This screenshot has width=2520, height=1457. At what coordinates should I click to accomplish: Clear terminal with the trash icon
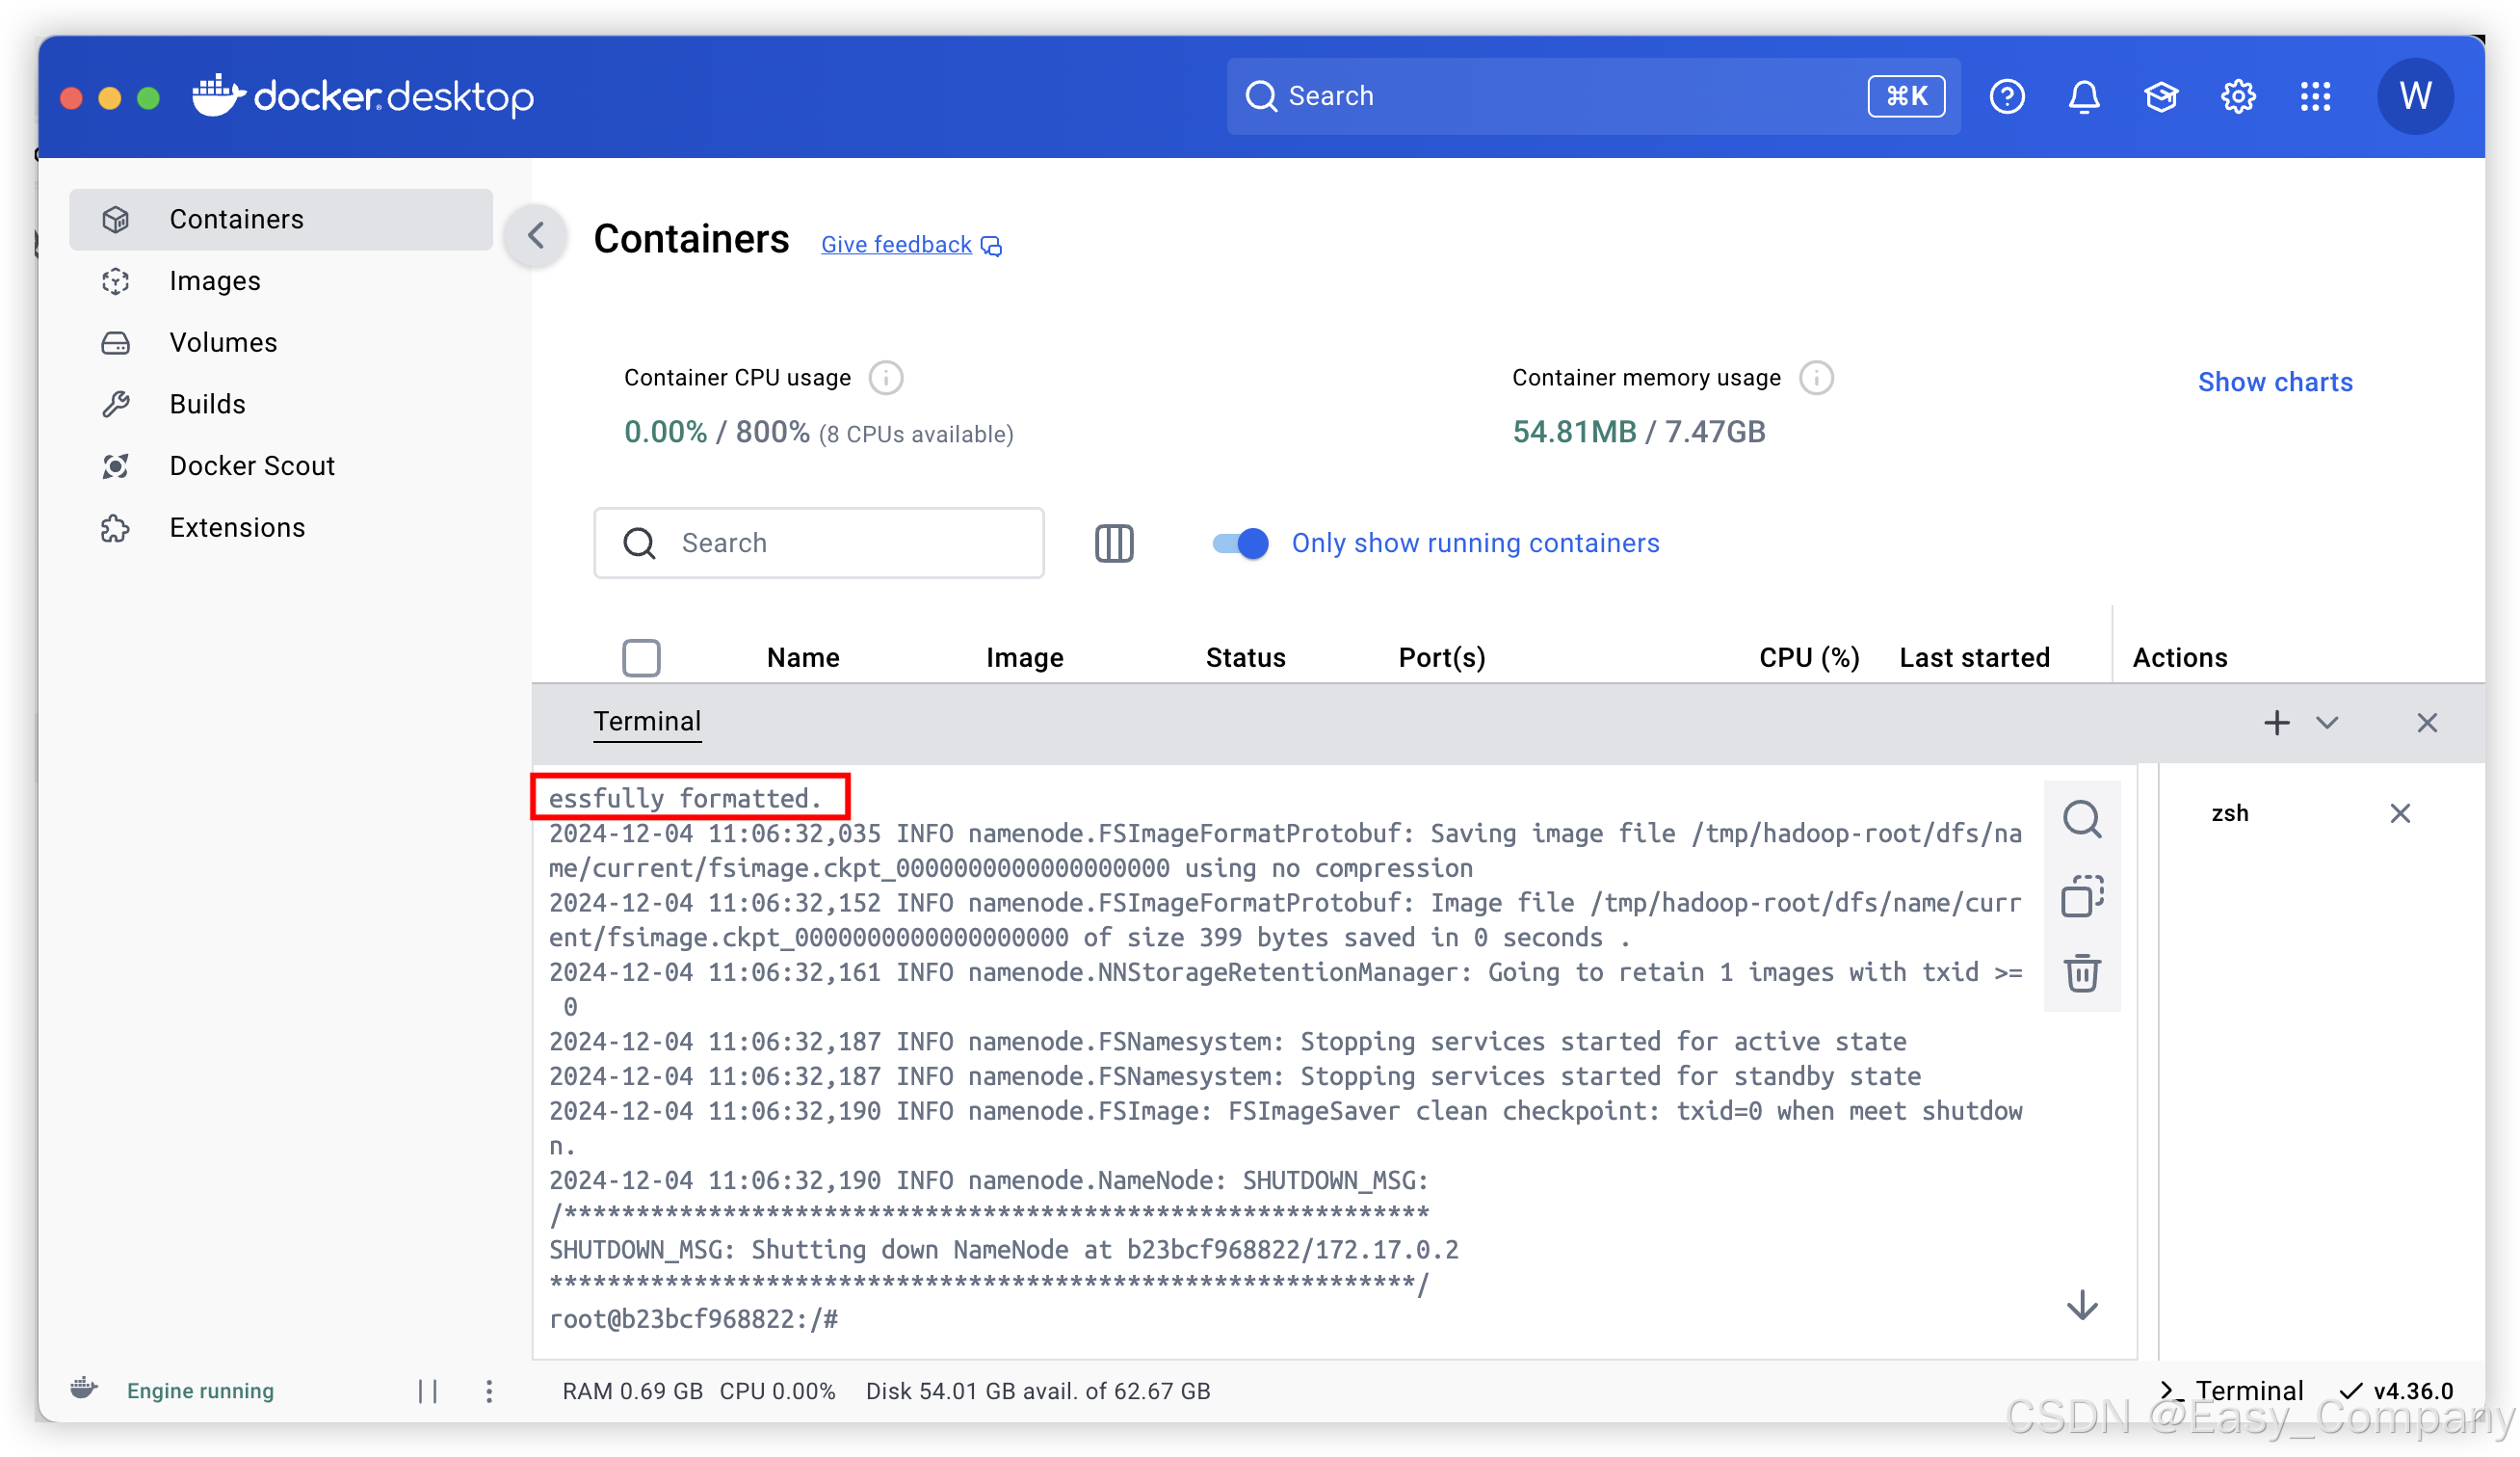(x=2082, y=972)
